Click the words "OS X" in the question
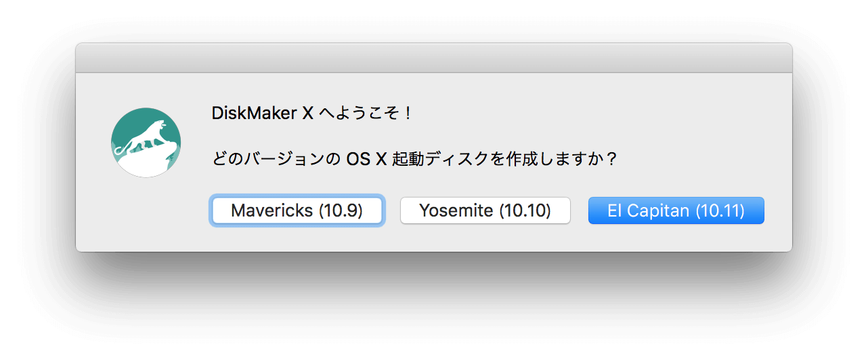Viewport: 868px width, 360px height. 366,160
